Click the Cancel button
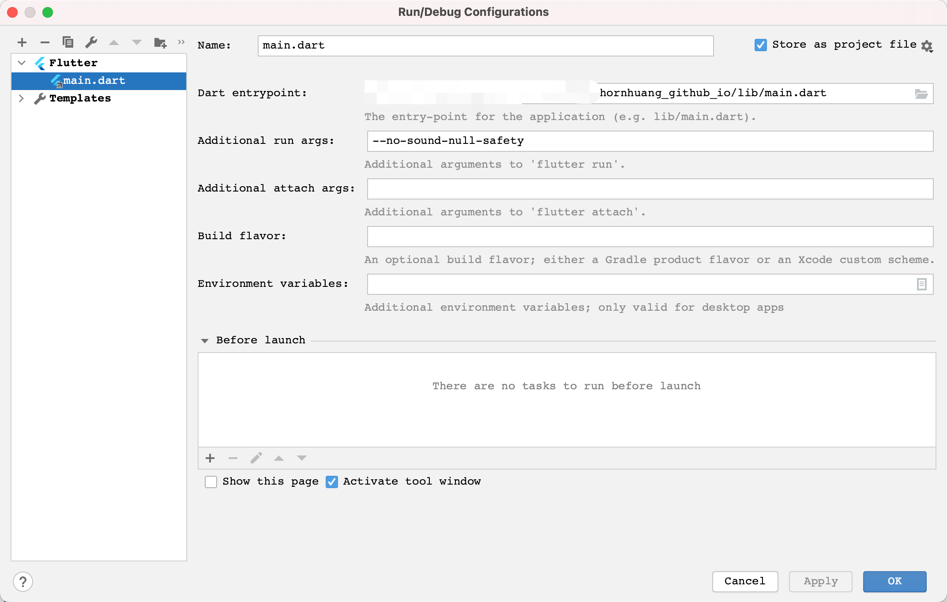This screenshot has height=602, width=947. (x=745, y=581)
